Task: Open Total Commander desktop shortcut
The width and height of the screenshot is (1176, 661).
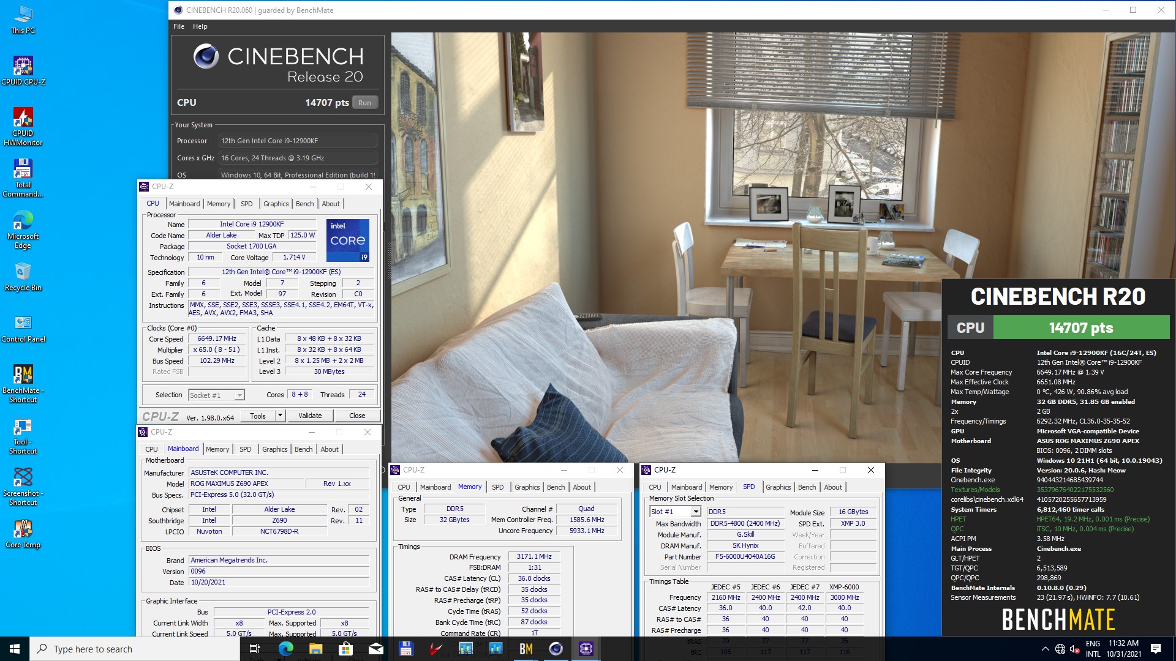Action: tap(23, 178)
